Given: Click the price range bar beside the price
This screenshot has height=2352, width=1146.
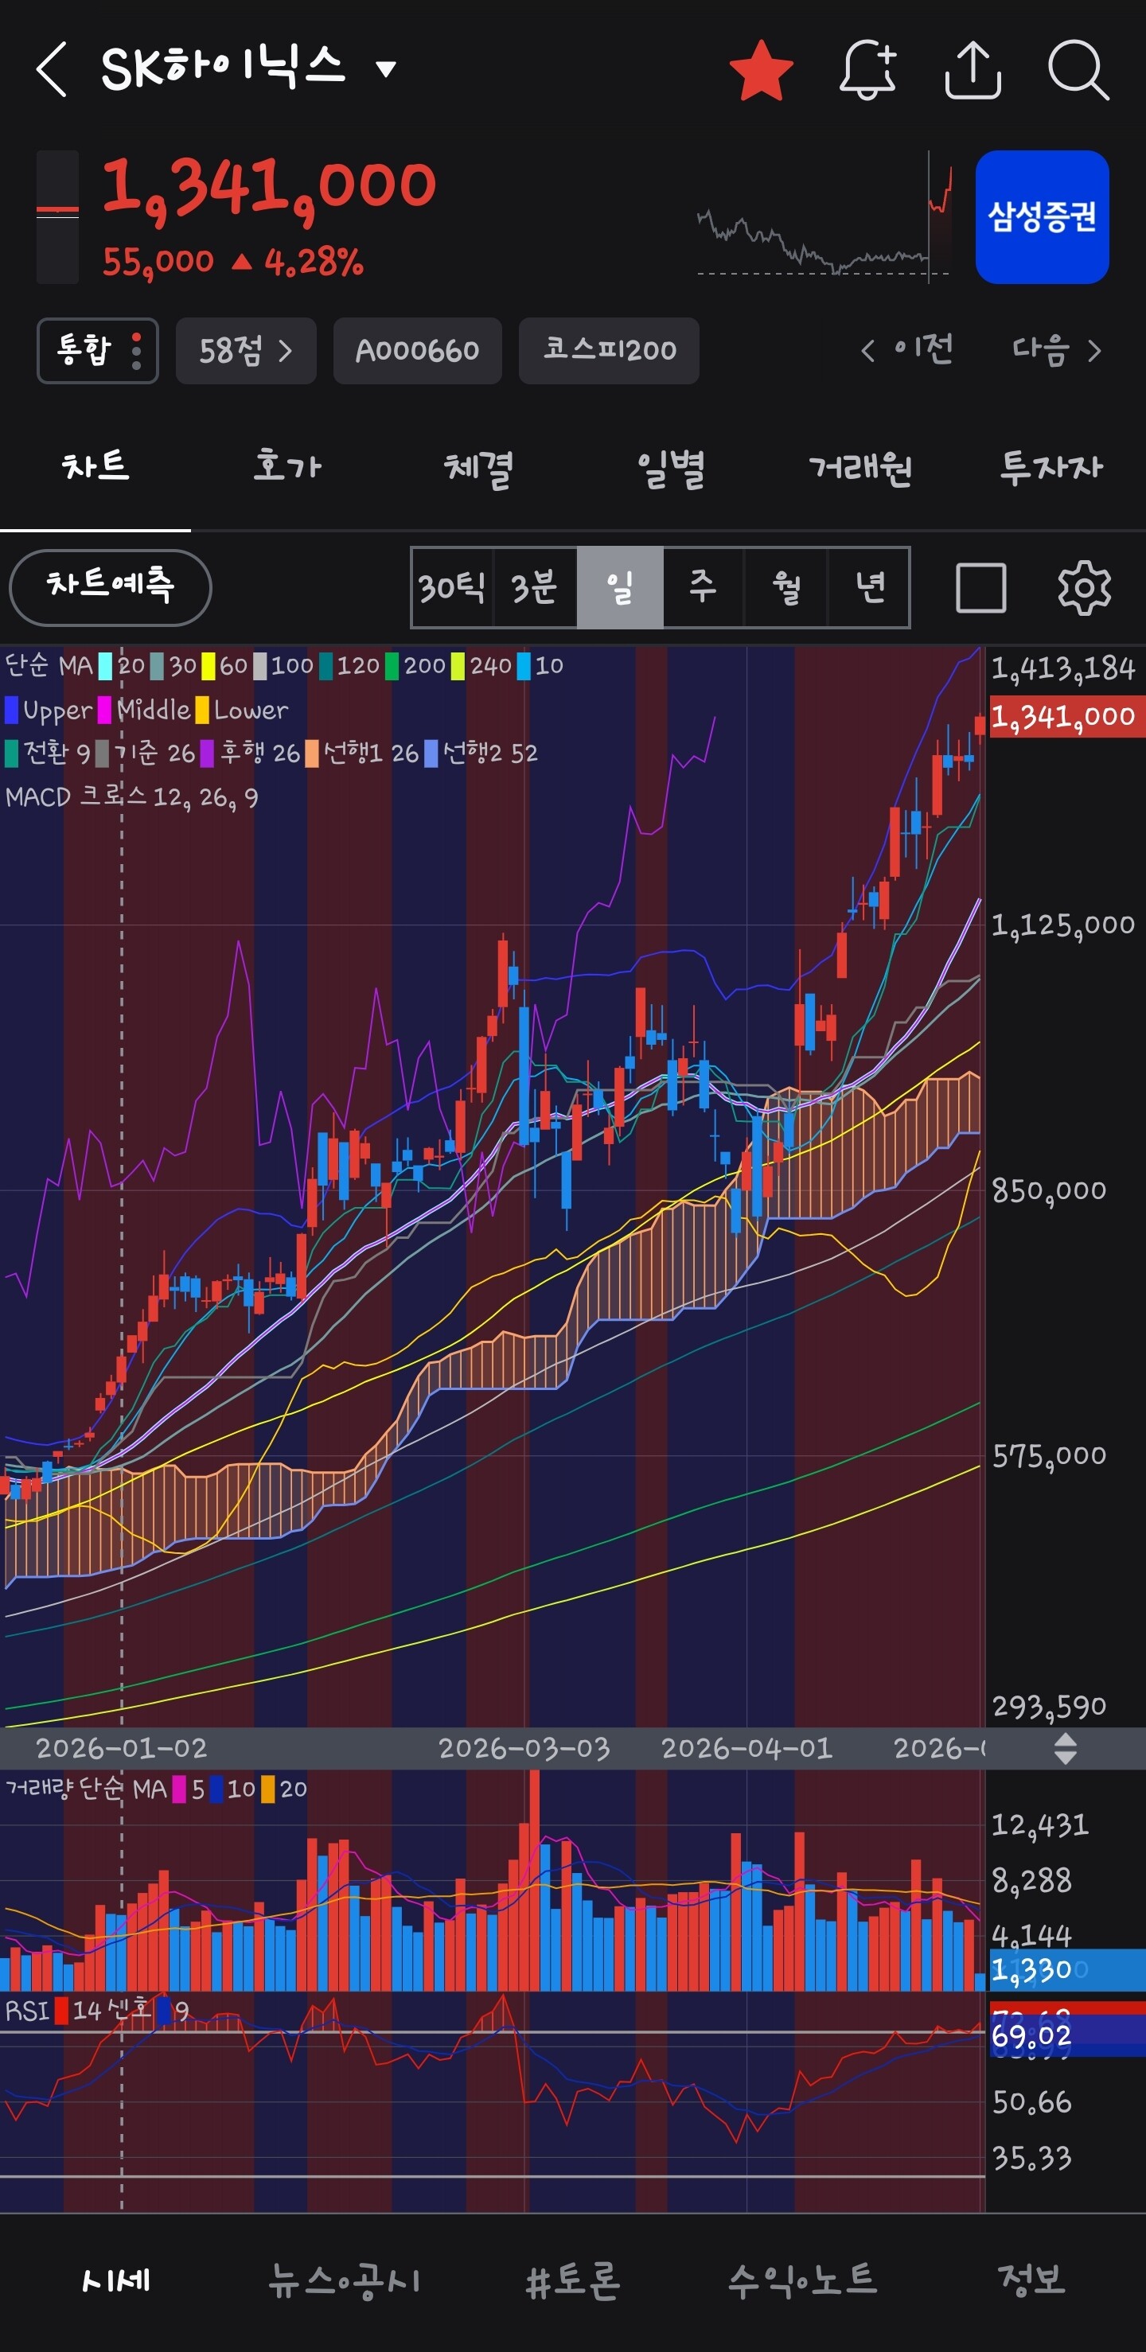Looking at the screenshot, I should tap(57, 217).
